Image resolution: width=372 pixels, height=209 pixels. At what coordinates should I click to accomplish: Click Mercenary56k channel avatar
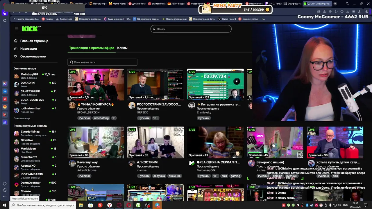192,163
